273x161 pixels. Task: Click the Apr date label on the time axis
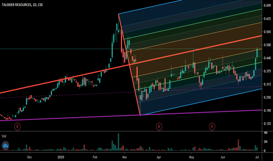pyautogui.click(x=159, y=157)
